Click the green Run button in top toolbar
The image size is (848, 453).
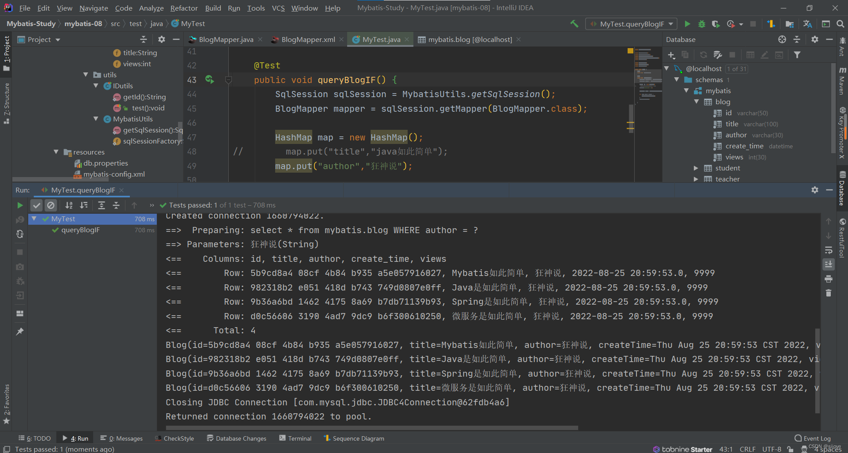(x=687, y=24)
